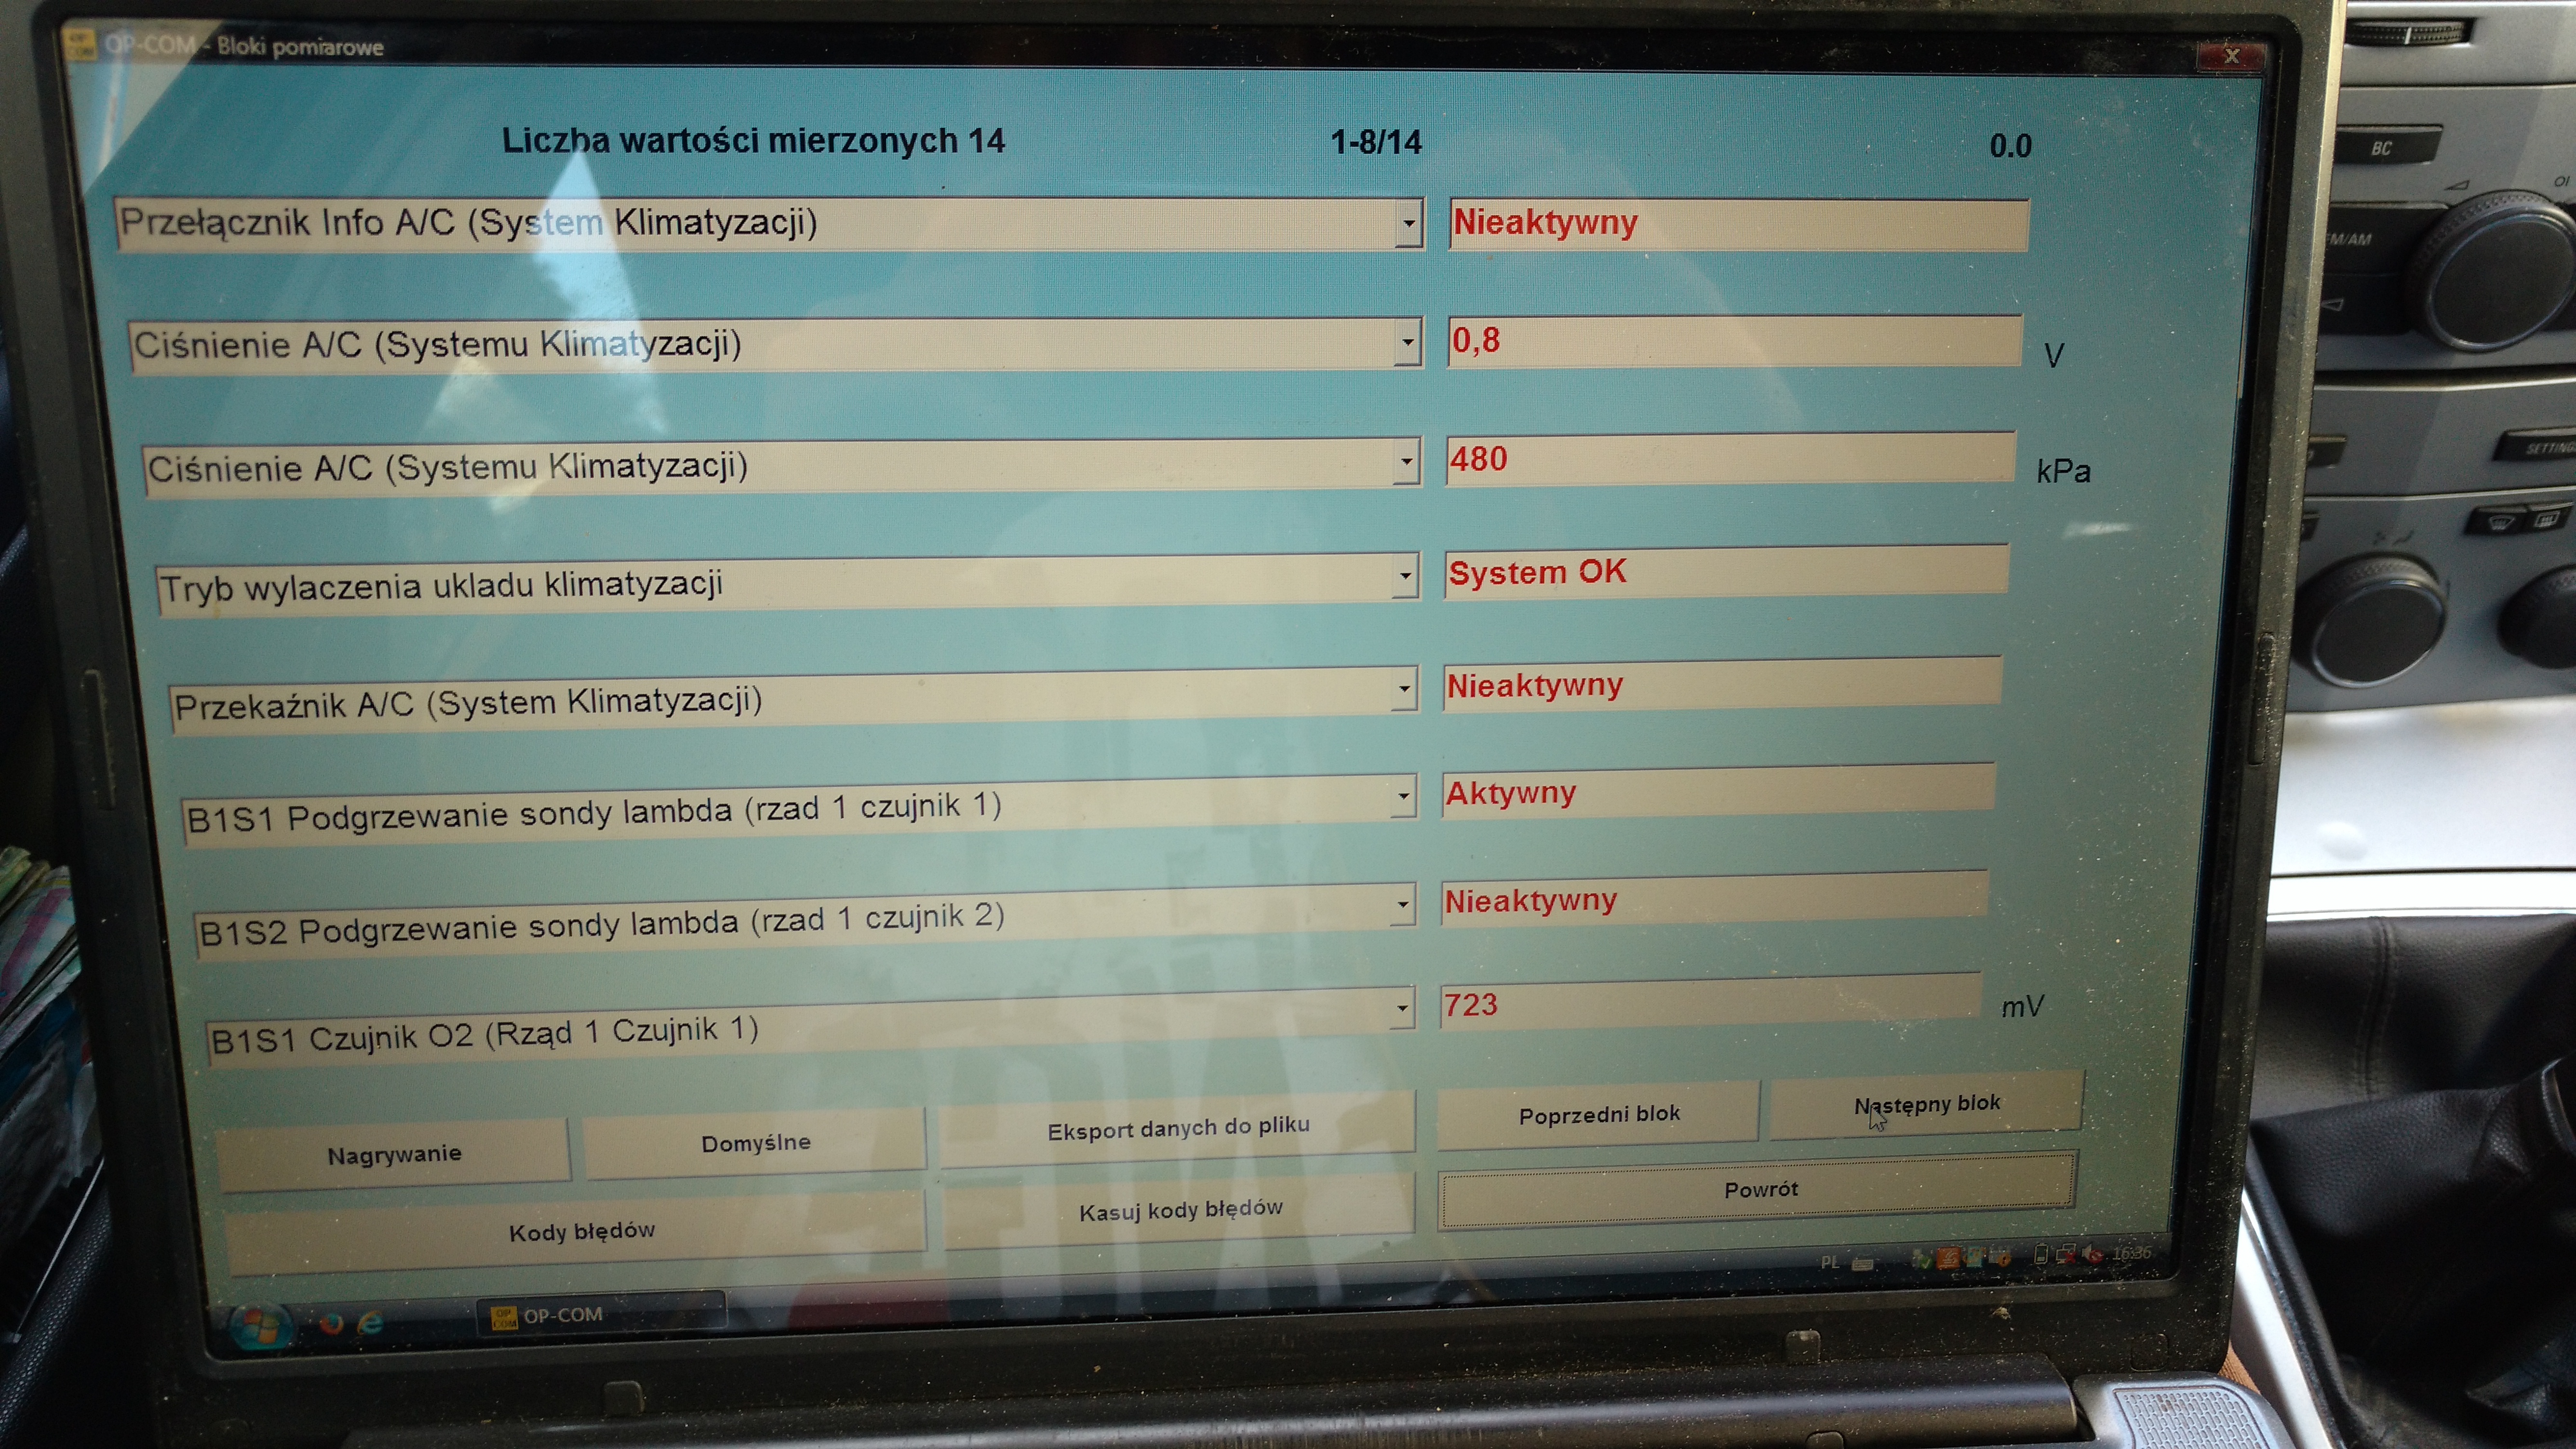This screenshot has width=2576, height=1449.
Task: Go to Następny blok
Action: 1927,1104
